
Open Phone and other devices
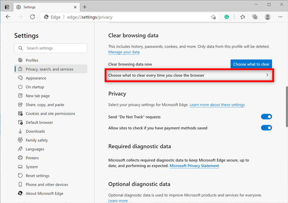(51, 184)
